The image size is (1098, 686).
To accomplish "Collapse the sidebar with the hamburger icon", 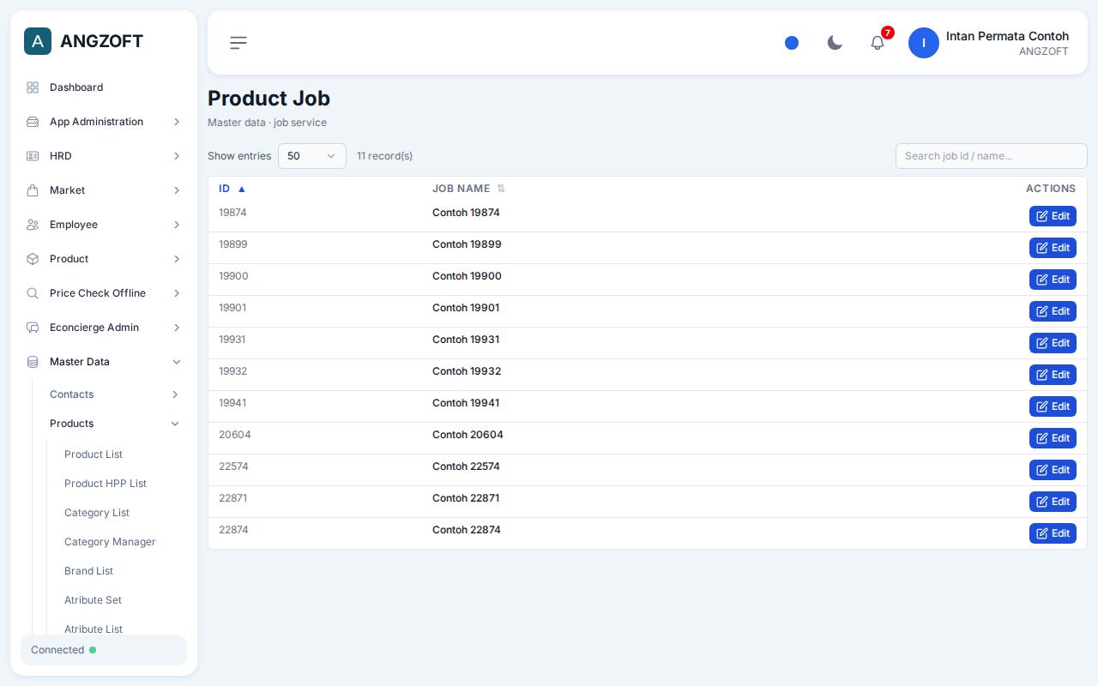I will [238, 43].
